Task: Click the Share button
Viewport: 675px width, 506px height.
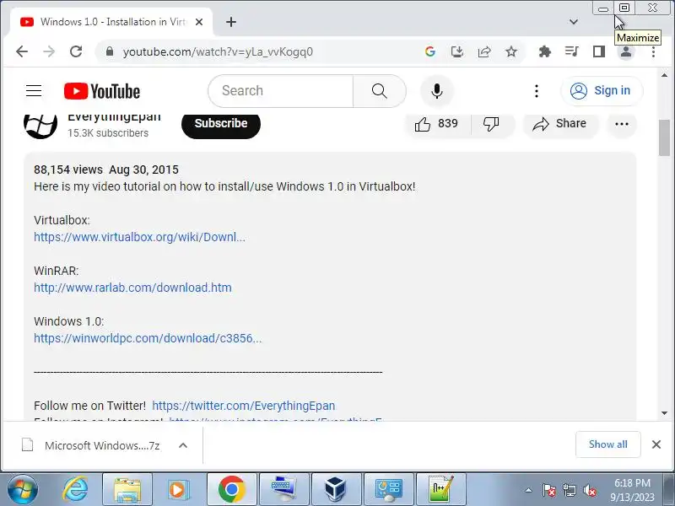Action: pyautogui.click(x=559, y=124)
